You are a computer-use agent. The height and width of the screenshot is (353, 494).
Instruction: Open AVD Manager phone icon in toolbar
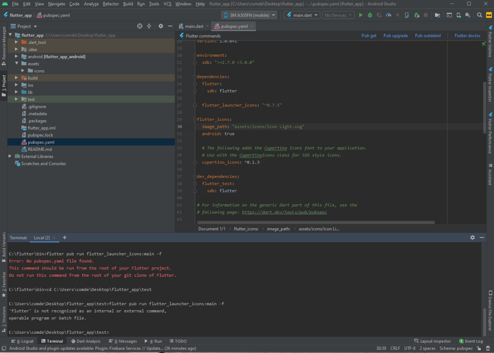[458, 15]
